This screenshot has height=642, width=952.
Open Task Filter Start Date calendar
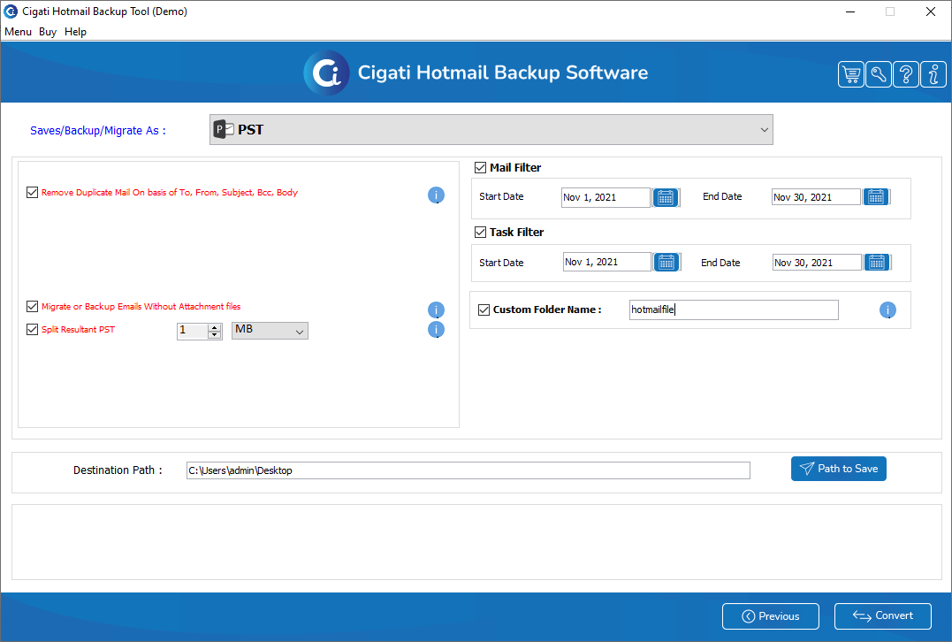click(666, 262)
